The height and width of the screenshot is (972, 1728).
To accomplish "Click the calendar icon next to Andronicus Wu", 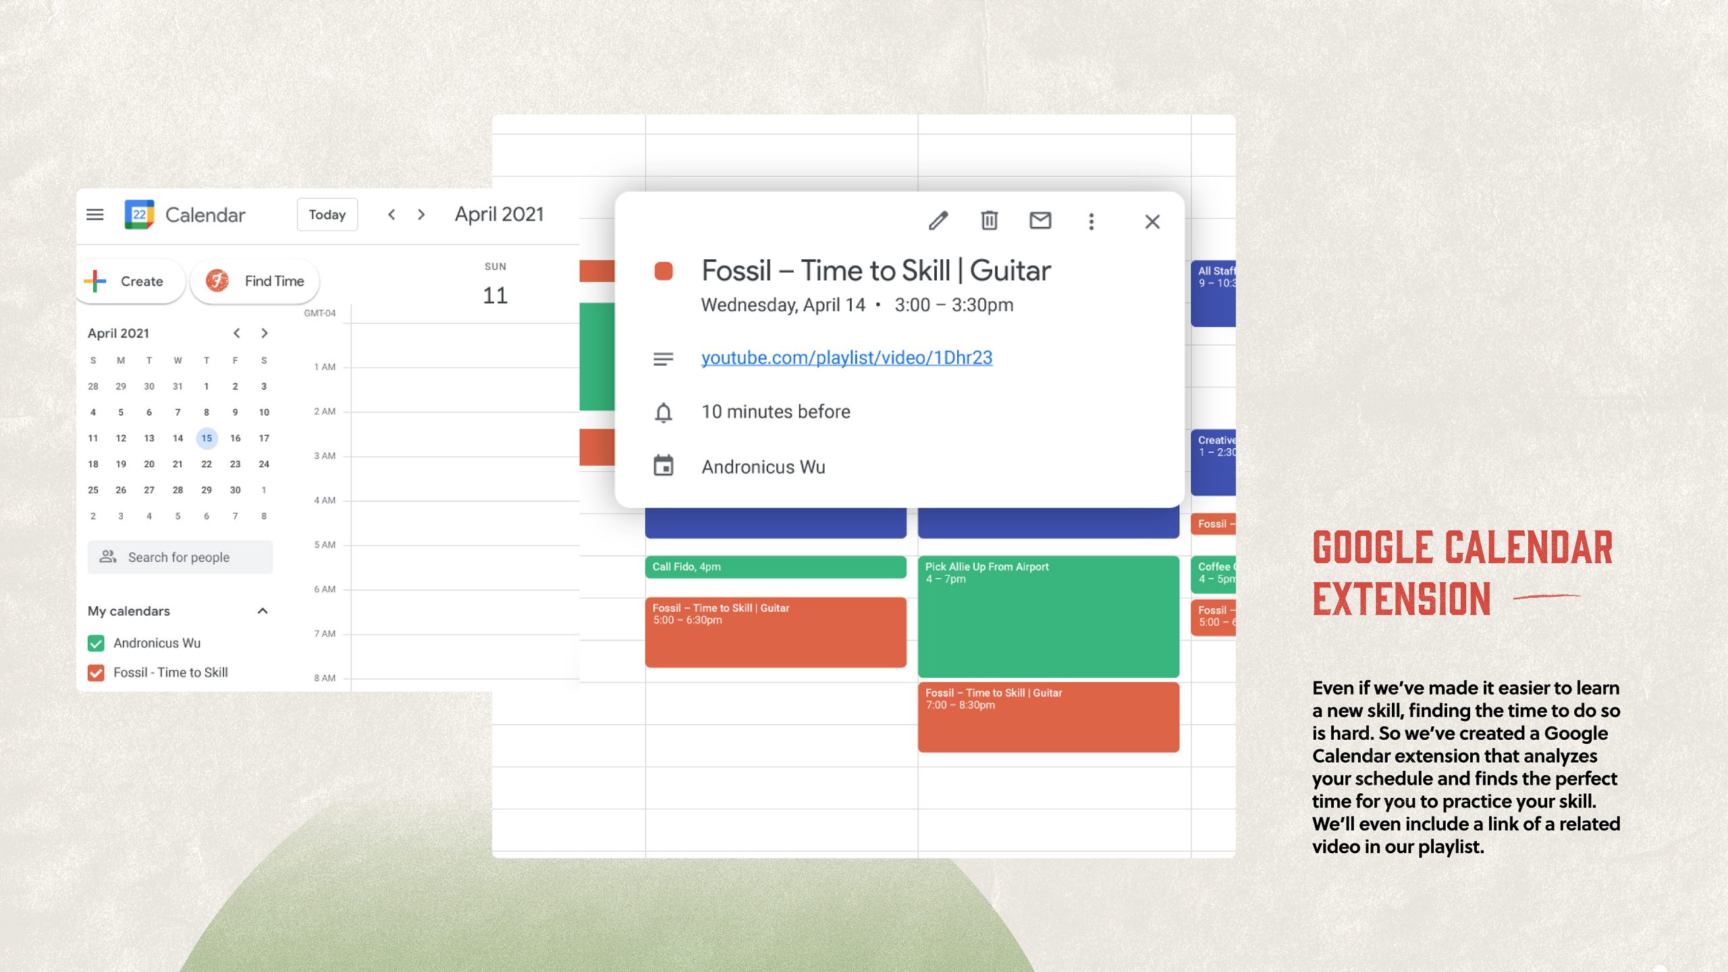I will click(664, 466).
